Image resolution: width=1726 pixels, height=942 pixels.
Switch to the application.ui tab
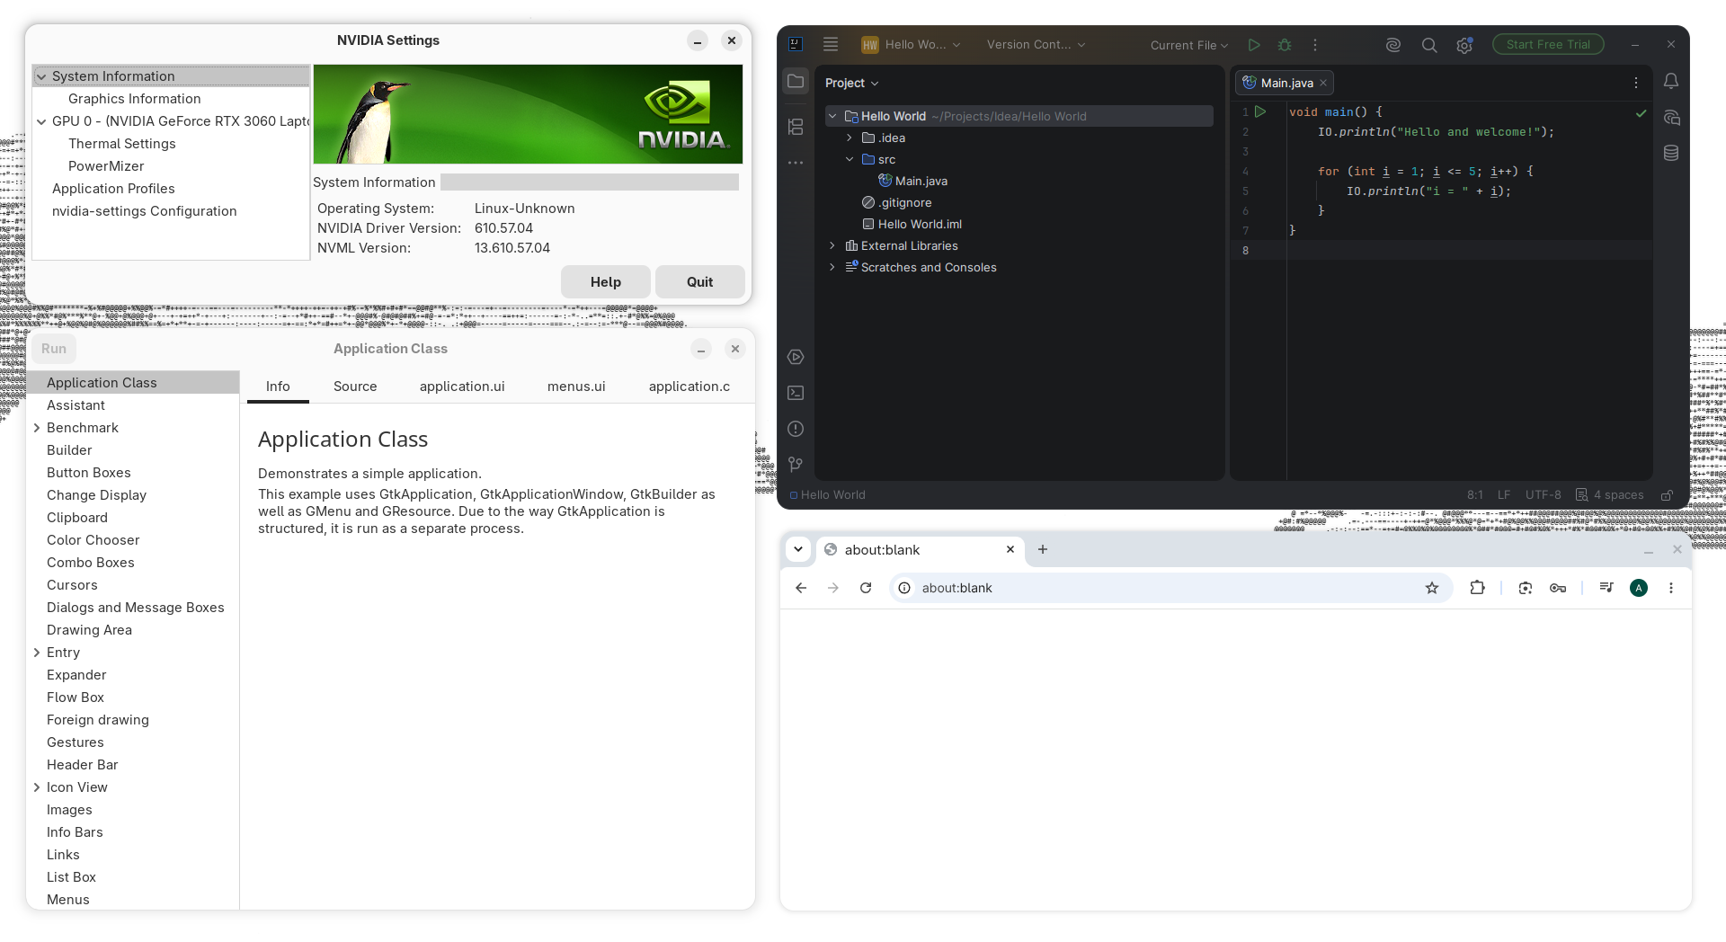pyautogui.click(x=462, y=387)
